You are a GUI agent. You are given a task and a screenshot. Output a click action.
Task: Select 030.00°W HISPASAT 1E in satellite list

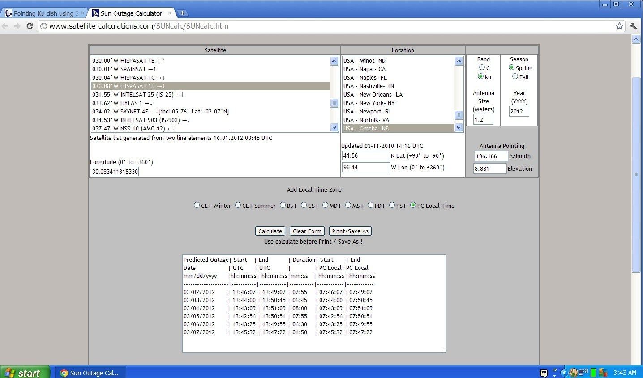pyautogui.click(x=210, y=60)
